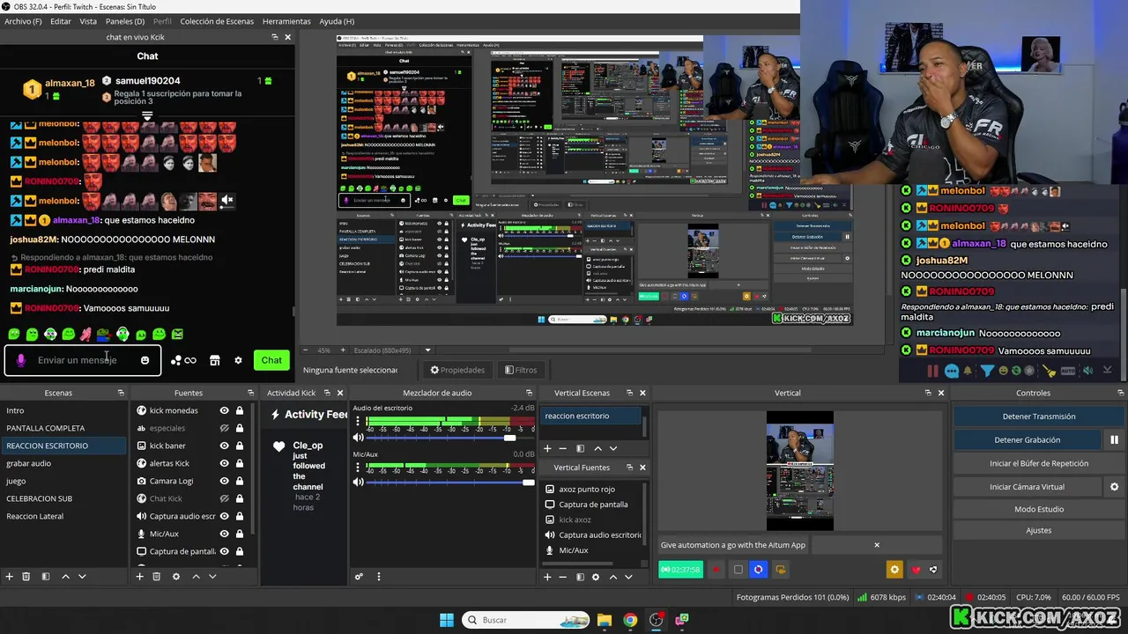Screen dimensions: 1128x634
Task: Send message with green Chat button
Action: click(x=271, y=360)
